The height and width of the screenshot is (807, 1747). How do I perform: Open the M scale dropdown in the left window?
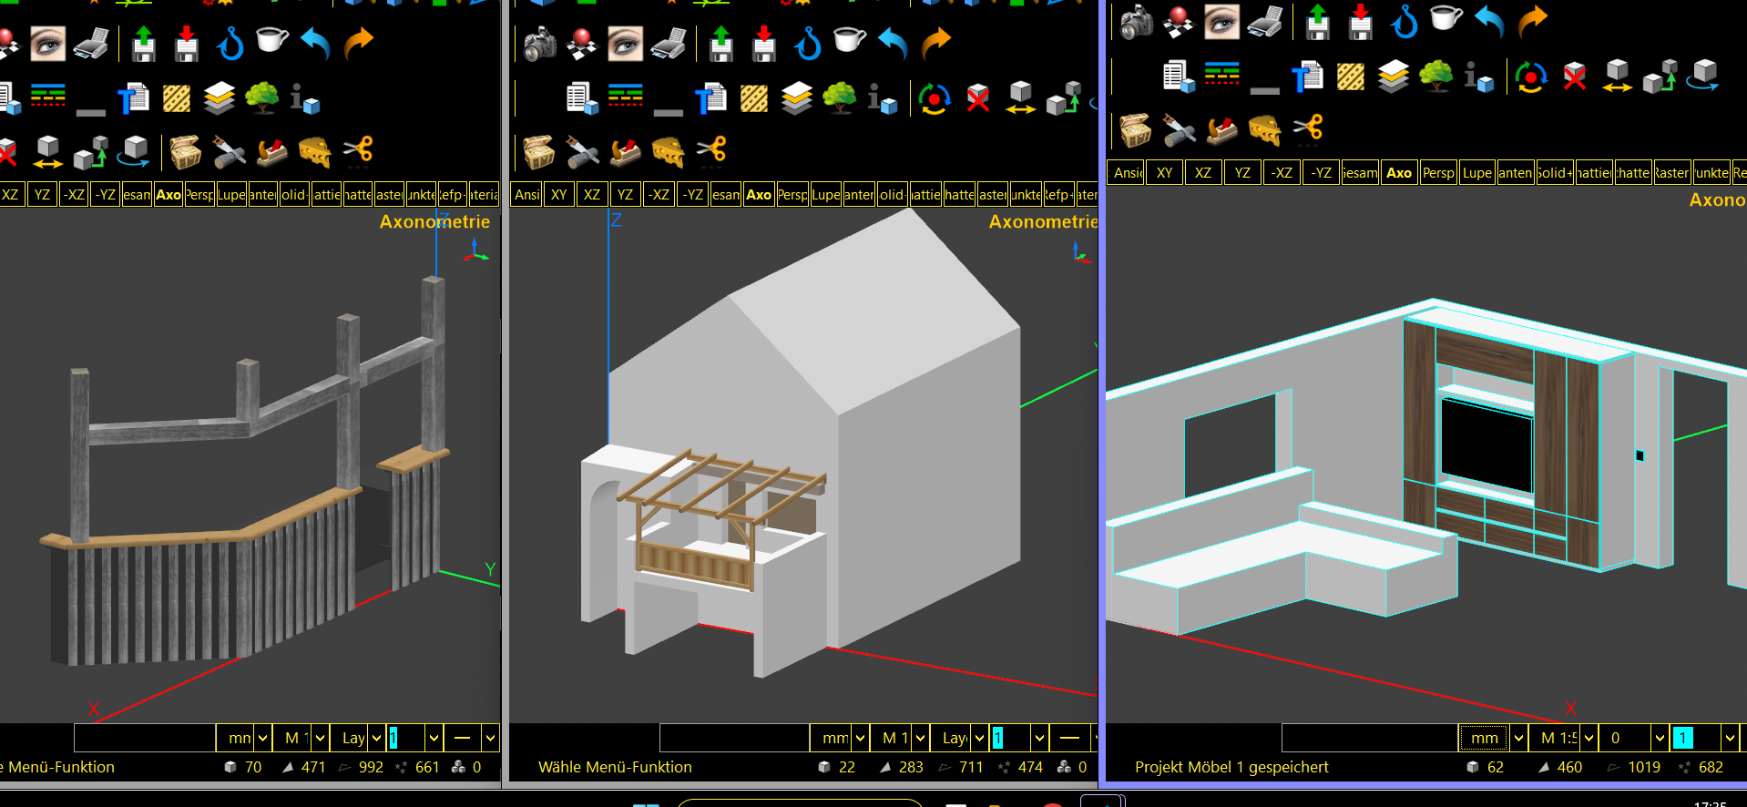point(321,738)
